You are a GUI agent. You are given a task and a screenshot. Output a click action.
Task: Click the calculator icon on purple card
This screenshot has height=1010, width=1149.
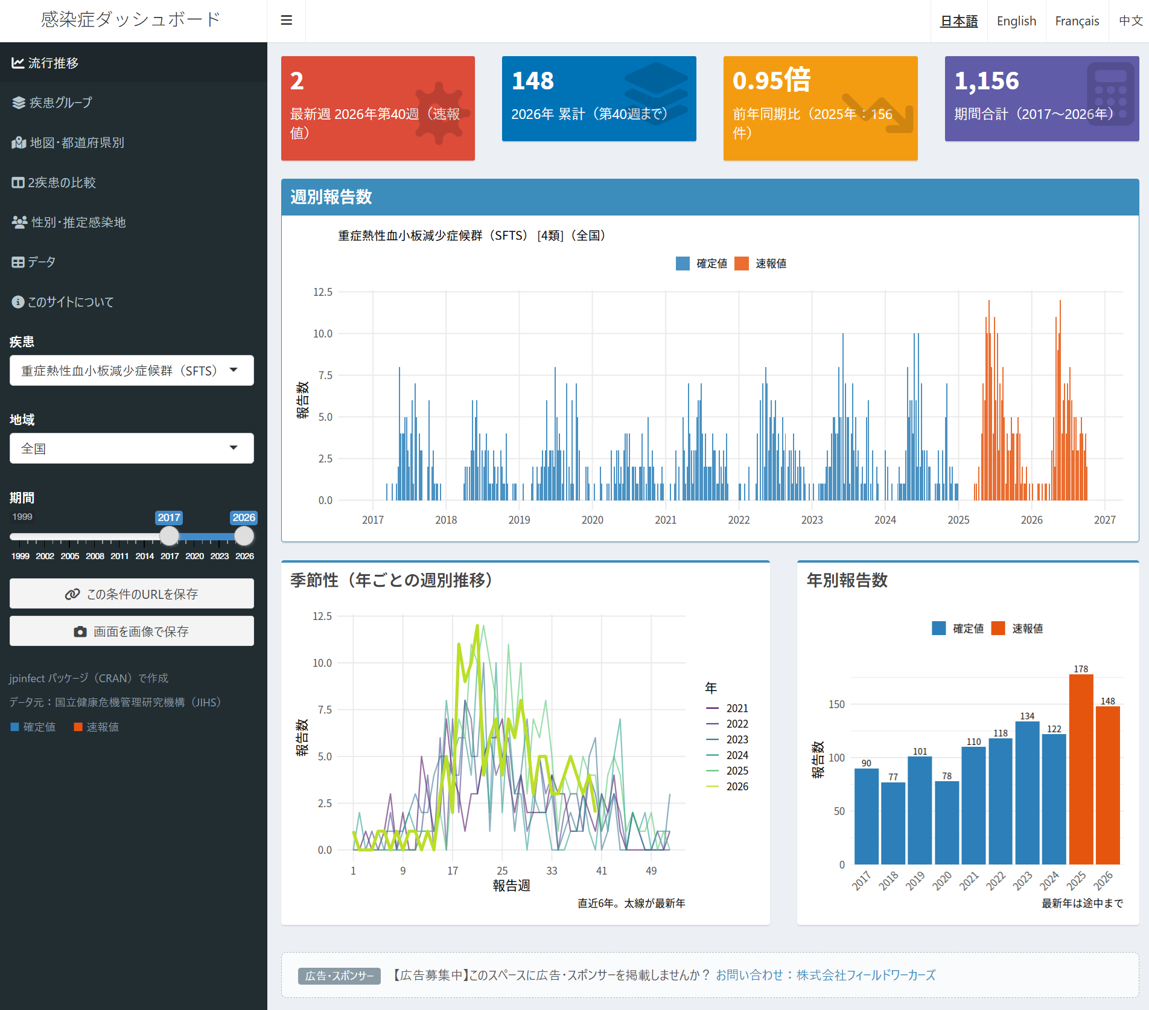(1110, 94)
